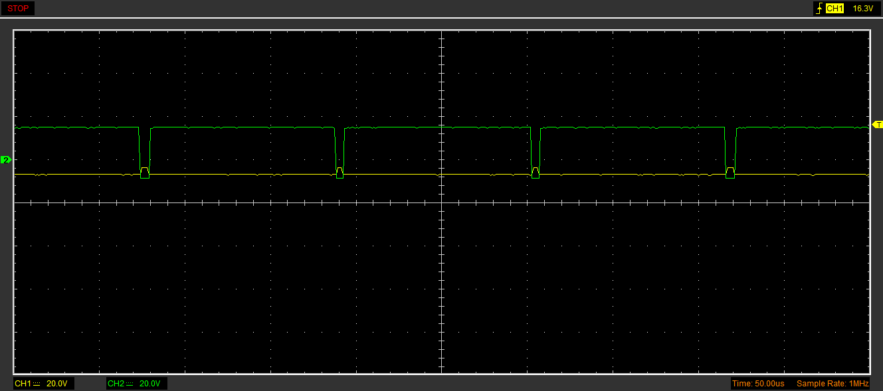
Task: Toggle the green CH2 channel label
Action: tap(116, 384)
